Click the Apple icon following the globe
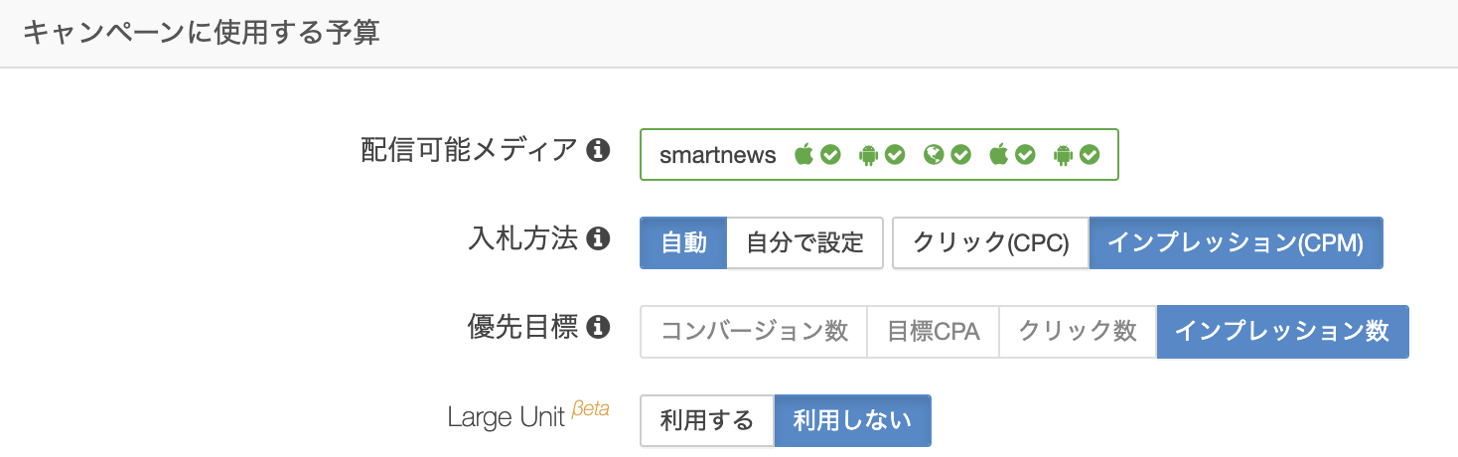Image resolution: width=1458 pixels, height=457 pixels. point(999,155)
